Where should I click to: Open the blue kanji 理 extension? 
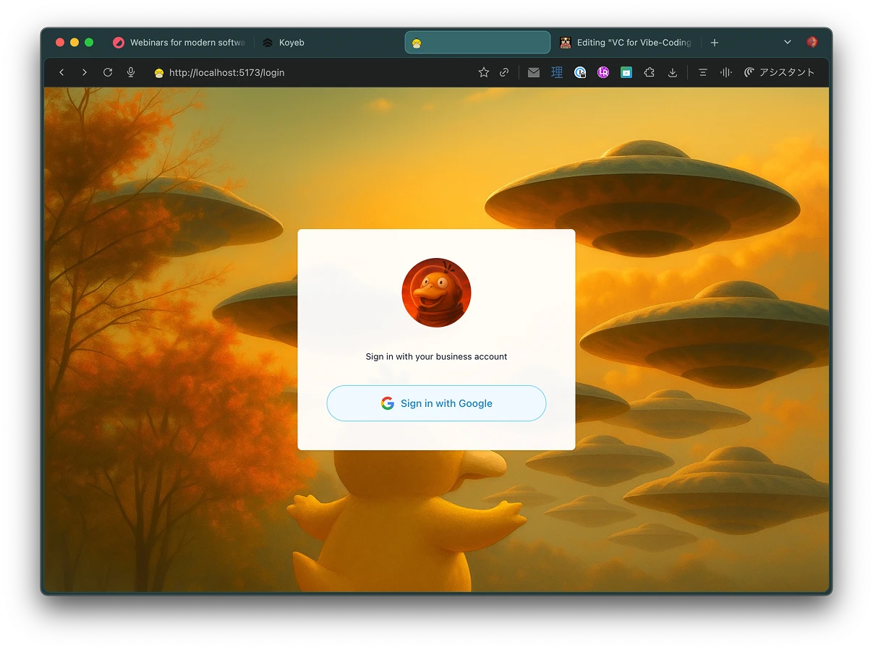point(557,72)
